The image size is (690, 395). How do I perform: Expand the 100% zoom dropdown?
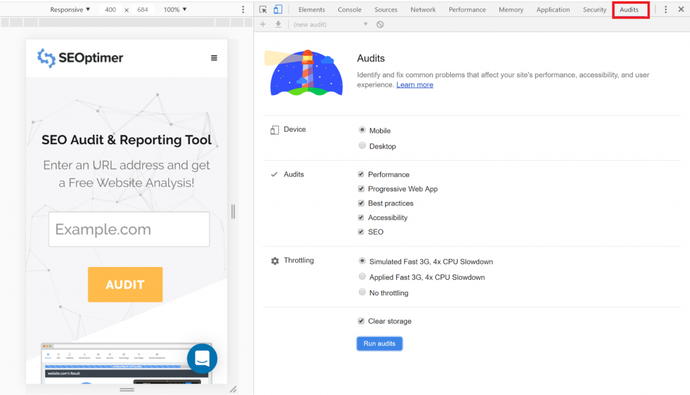(175, 9)
